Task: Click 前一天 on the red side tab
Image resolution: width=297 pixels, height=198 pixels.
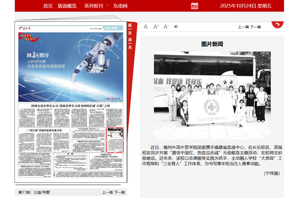Action: [x=130, y=29]
